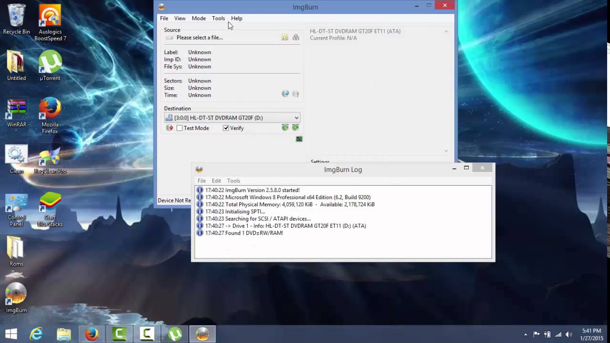The width and height of the screenshot is (610, 343).
Task: Select the µTorrent desktop shortcut
Action: click(x=50, y=66)
